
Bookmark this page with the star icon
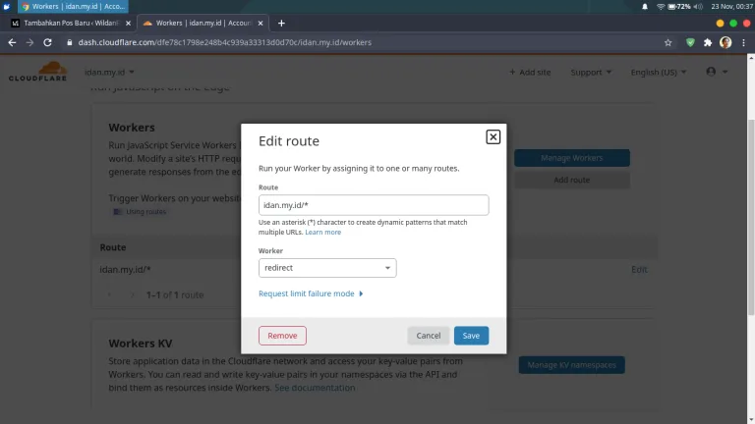click(x=668, y=42)
